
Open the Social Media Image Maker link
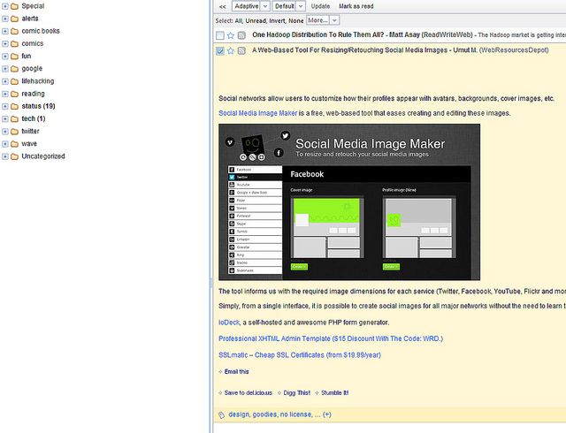pyautogui.click(x=257, y=113)
